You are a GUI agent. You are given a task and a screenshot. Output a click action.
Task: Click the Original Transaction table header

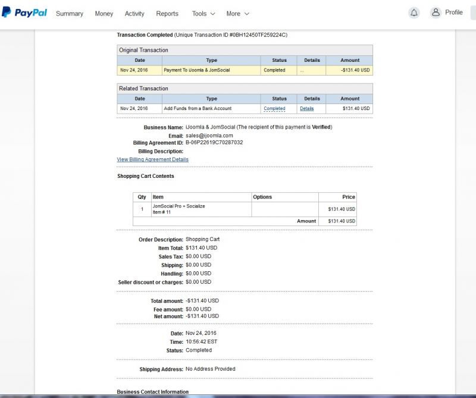pos(245,50)
